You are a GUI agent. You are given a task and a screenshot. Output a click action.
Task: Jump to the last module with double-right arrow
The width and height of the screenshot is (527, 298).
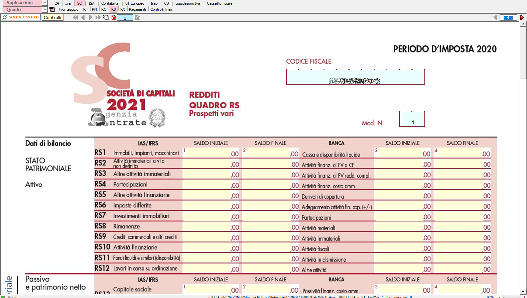(98, 17)
